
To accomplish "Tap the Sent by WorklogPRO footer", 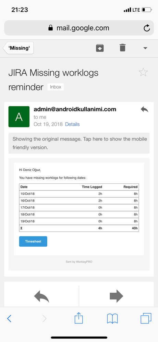I will (x=79, y=262).
